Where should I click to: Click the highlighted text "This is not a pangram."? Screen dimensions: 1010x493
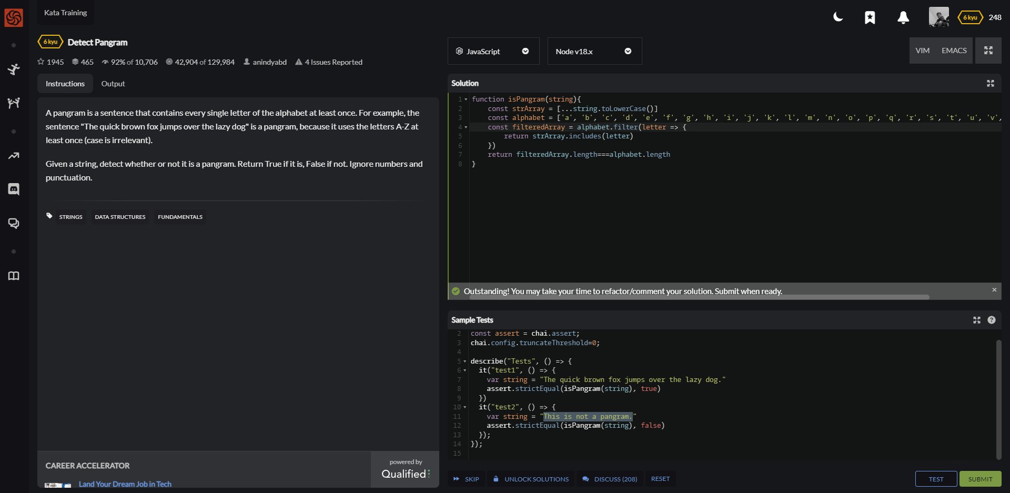588,417
